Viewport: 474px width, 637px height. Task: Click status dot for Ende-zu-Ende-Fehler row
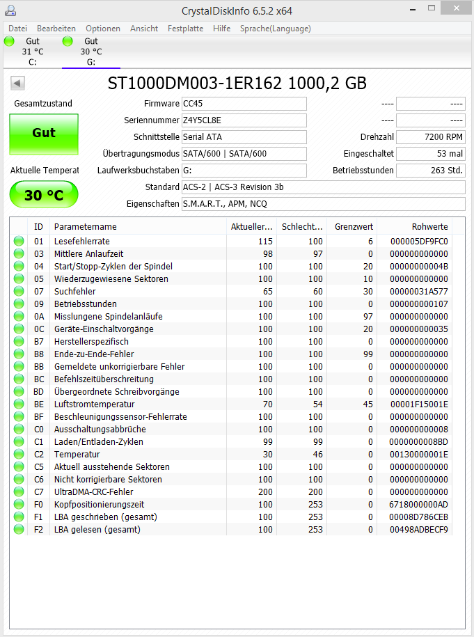coord(19,354)
